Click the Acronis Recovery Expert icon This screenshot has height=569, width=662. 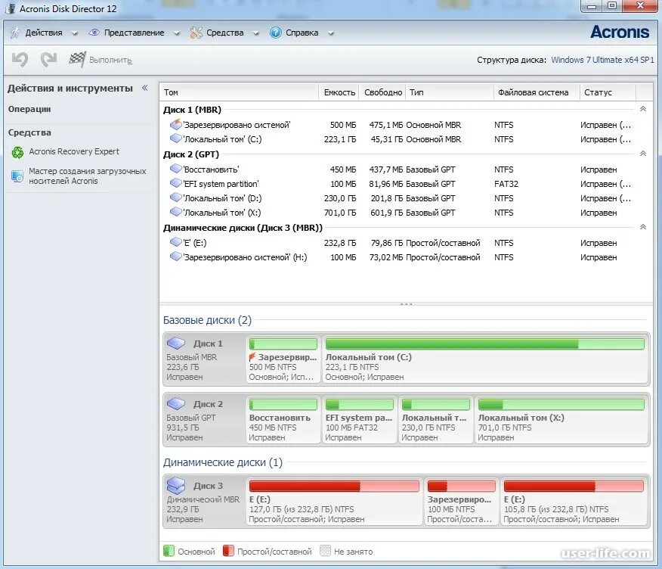pos(17,152)
